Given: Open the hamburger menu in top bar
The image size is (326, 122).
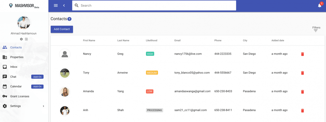Looking at the screenshot, I should point(56,6).
